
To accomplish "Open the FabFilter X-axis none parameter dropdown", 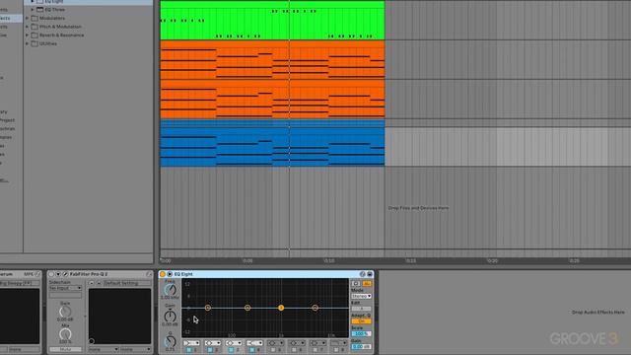I will point(104,349).
